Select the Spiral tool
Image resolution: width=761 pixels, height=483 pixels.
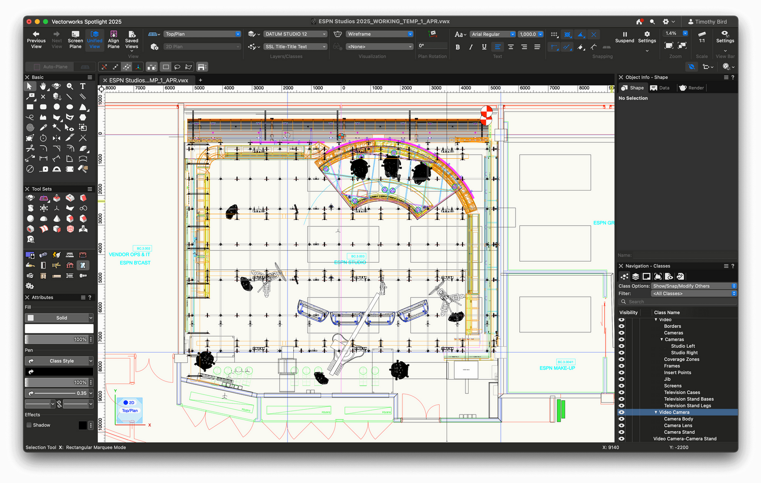click(x=30, y=128)
